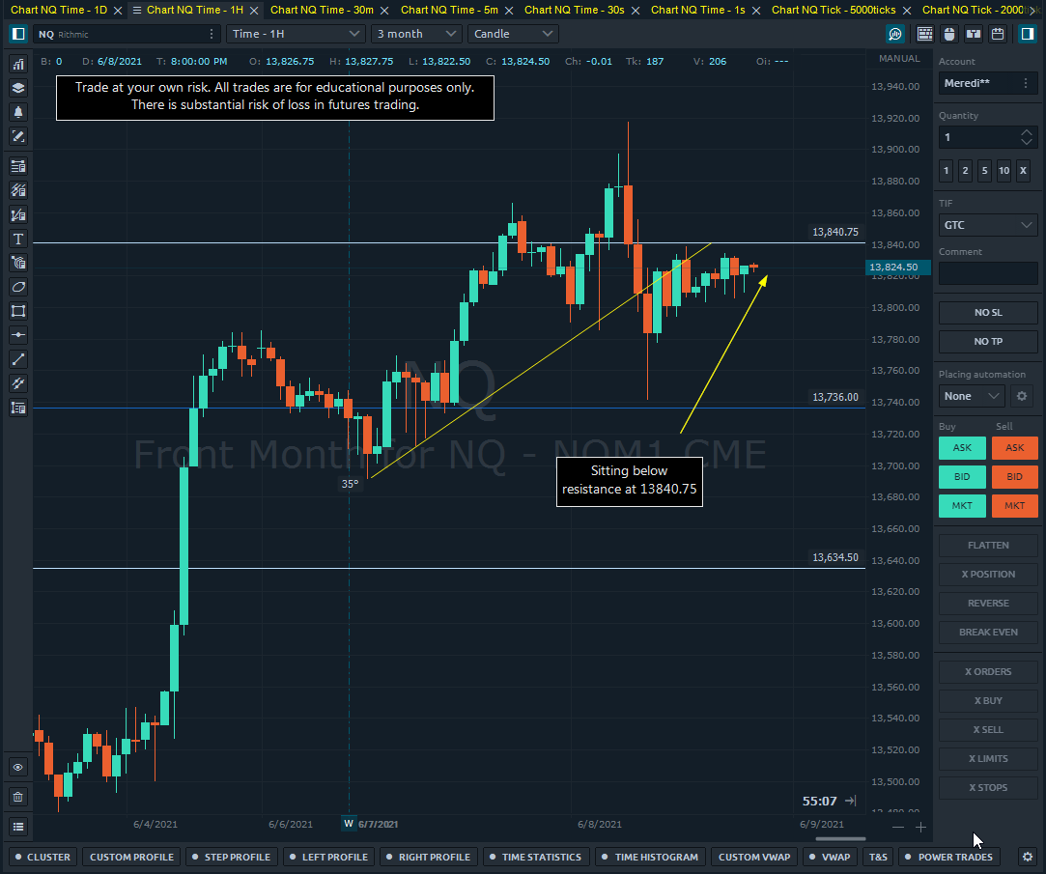Viewport: 1046px width, 874px height.
Task: Toggle the CLUSTER indicator
Action: point(42,857)
